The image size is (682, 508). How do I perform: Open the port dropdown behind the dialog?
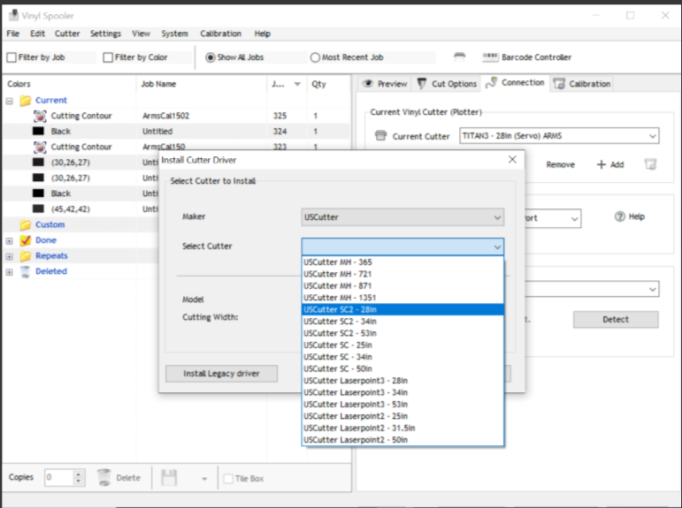(x=574, y=218)
